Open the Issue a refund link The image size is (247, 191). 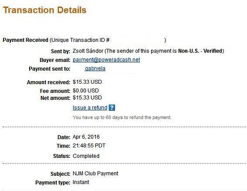[x=90, y=108]
